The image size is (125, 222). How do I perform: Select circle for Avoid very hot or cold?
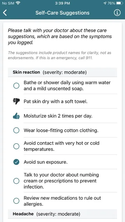[16, 146]
